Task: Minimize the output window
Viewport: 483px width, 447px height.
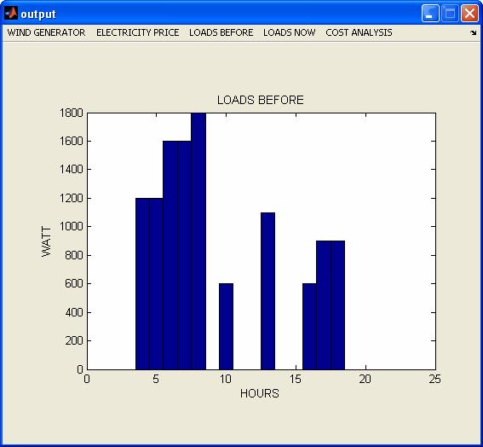Action: pos(430,14)
